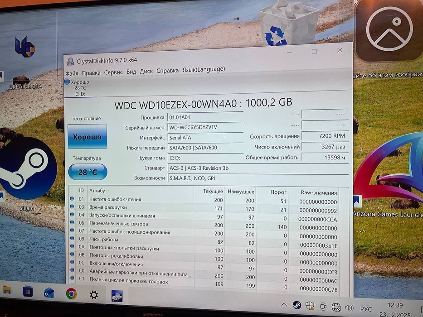
Task: Click the 3267 раз power-on count value
Action: click(325, 147)
